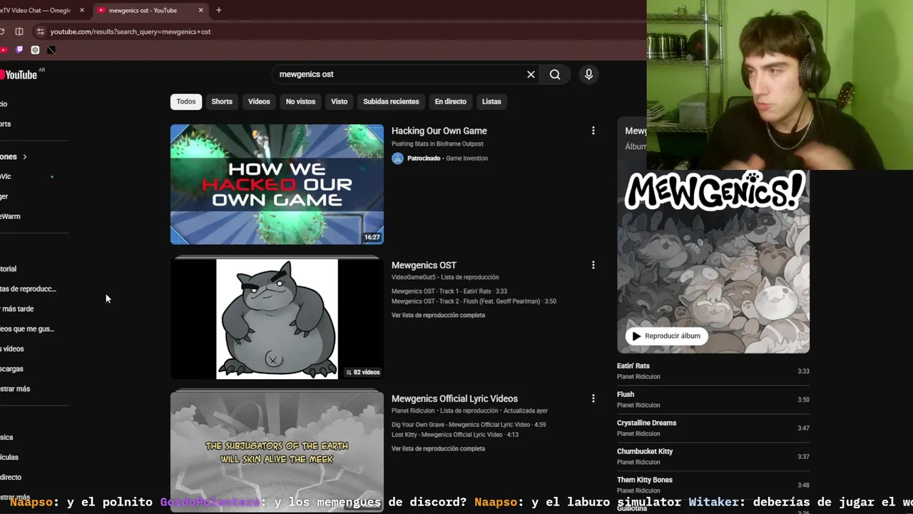
Task: Open Hacking Our Own Game video title
Action: 439,131
